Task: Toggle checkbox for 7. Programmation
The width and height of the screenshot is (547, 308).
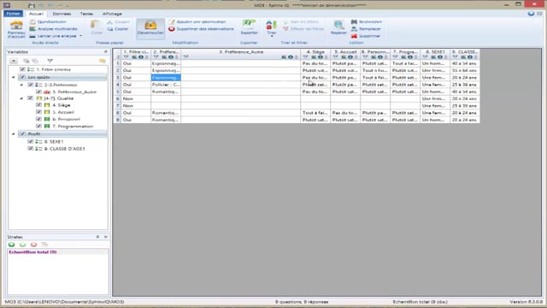Action: coord(38,126)
